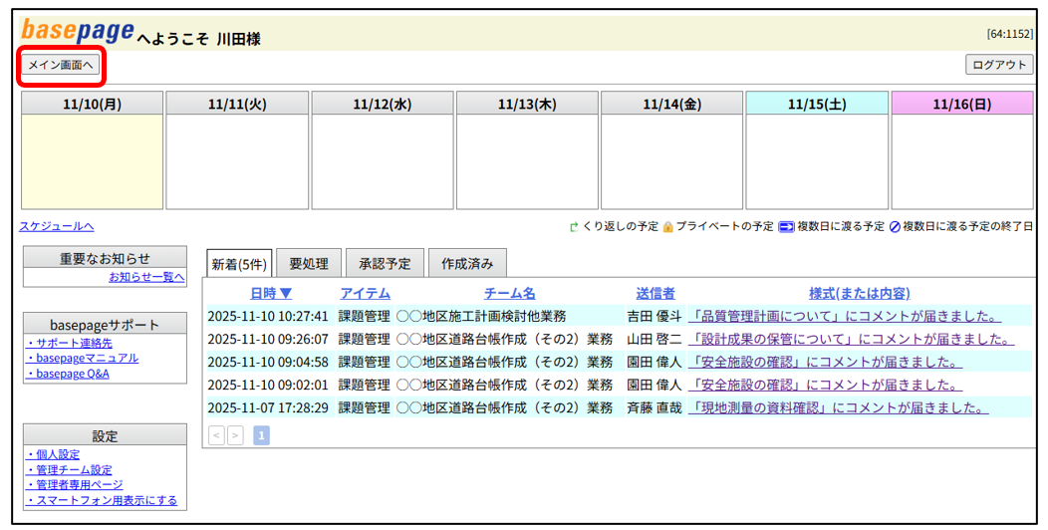Open the basepageマニュアル link
The height and width of the screenshot is (530, 1048).
click(87, 359)
